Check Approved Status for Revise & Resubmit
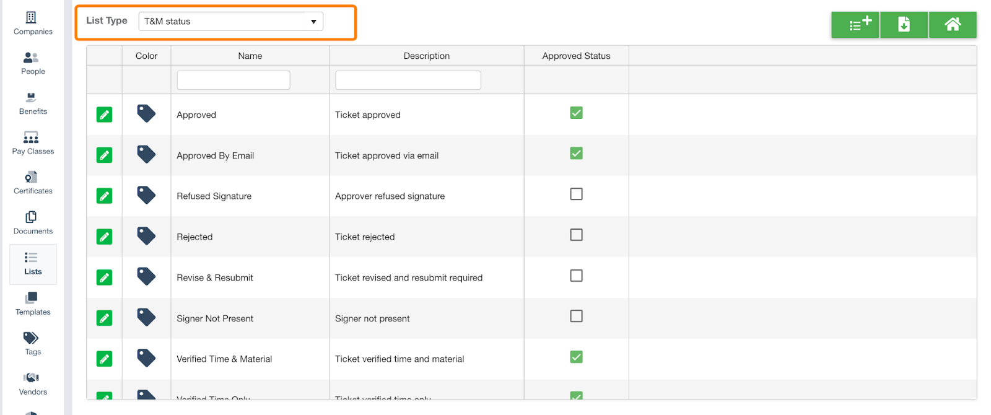The image size is (991, 415). coord(576,276)
